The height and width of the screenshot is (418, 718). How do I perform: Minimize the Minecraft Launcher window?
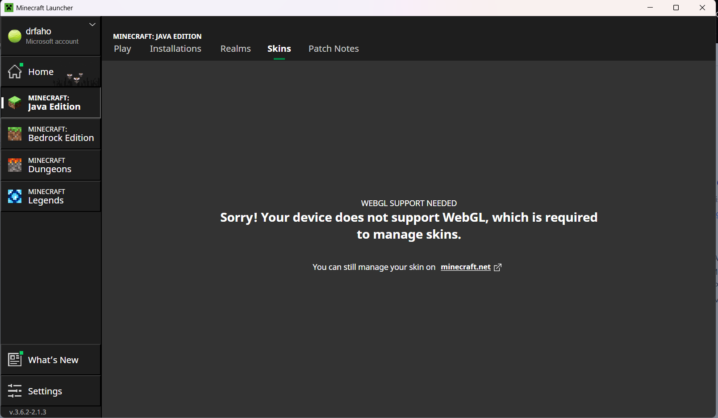point(650,8)
